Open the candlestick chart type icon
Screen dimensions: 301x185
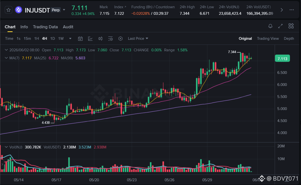pyautogui.click(x=100, y=39)
